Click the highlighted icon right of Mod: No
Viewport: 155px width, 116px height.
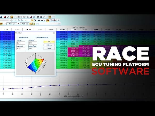click(31, 24)
